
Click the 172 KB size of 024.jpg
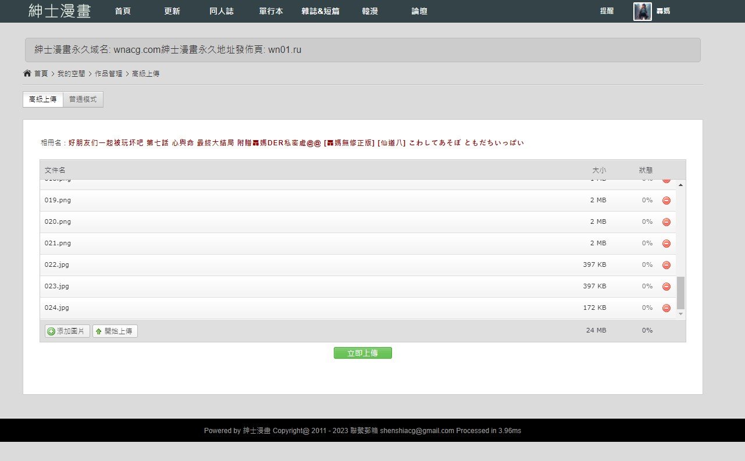(594, 308)
